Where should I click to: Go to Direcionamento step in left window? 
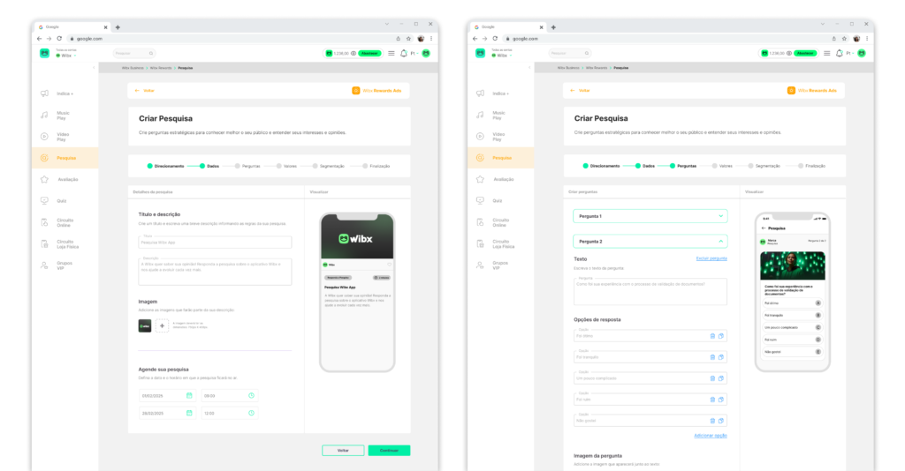coord(165,166)
